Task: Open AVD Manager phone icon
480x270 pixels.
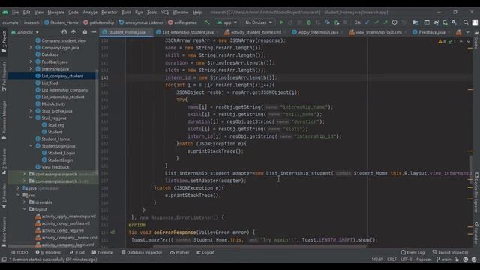Action: click(445, 22)
